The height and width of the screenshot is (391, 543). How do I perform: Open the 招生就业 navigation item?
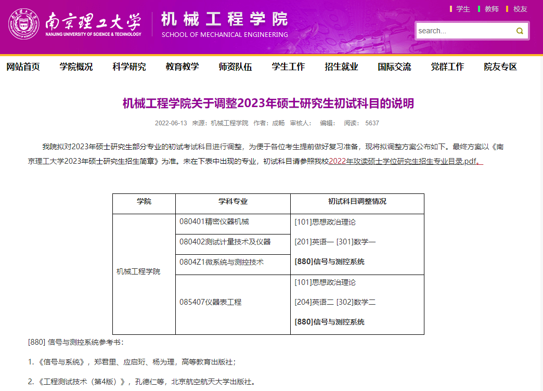coord(341,67)
